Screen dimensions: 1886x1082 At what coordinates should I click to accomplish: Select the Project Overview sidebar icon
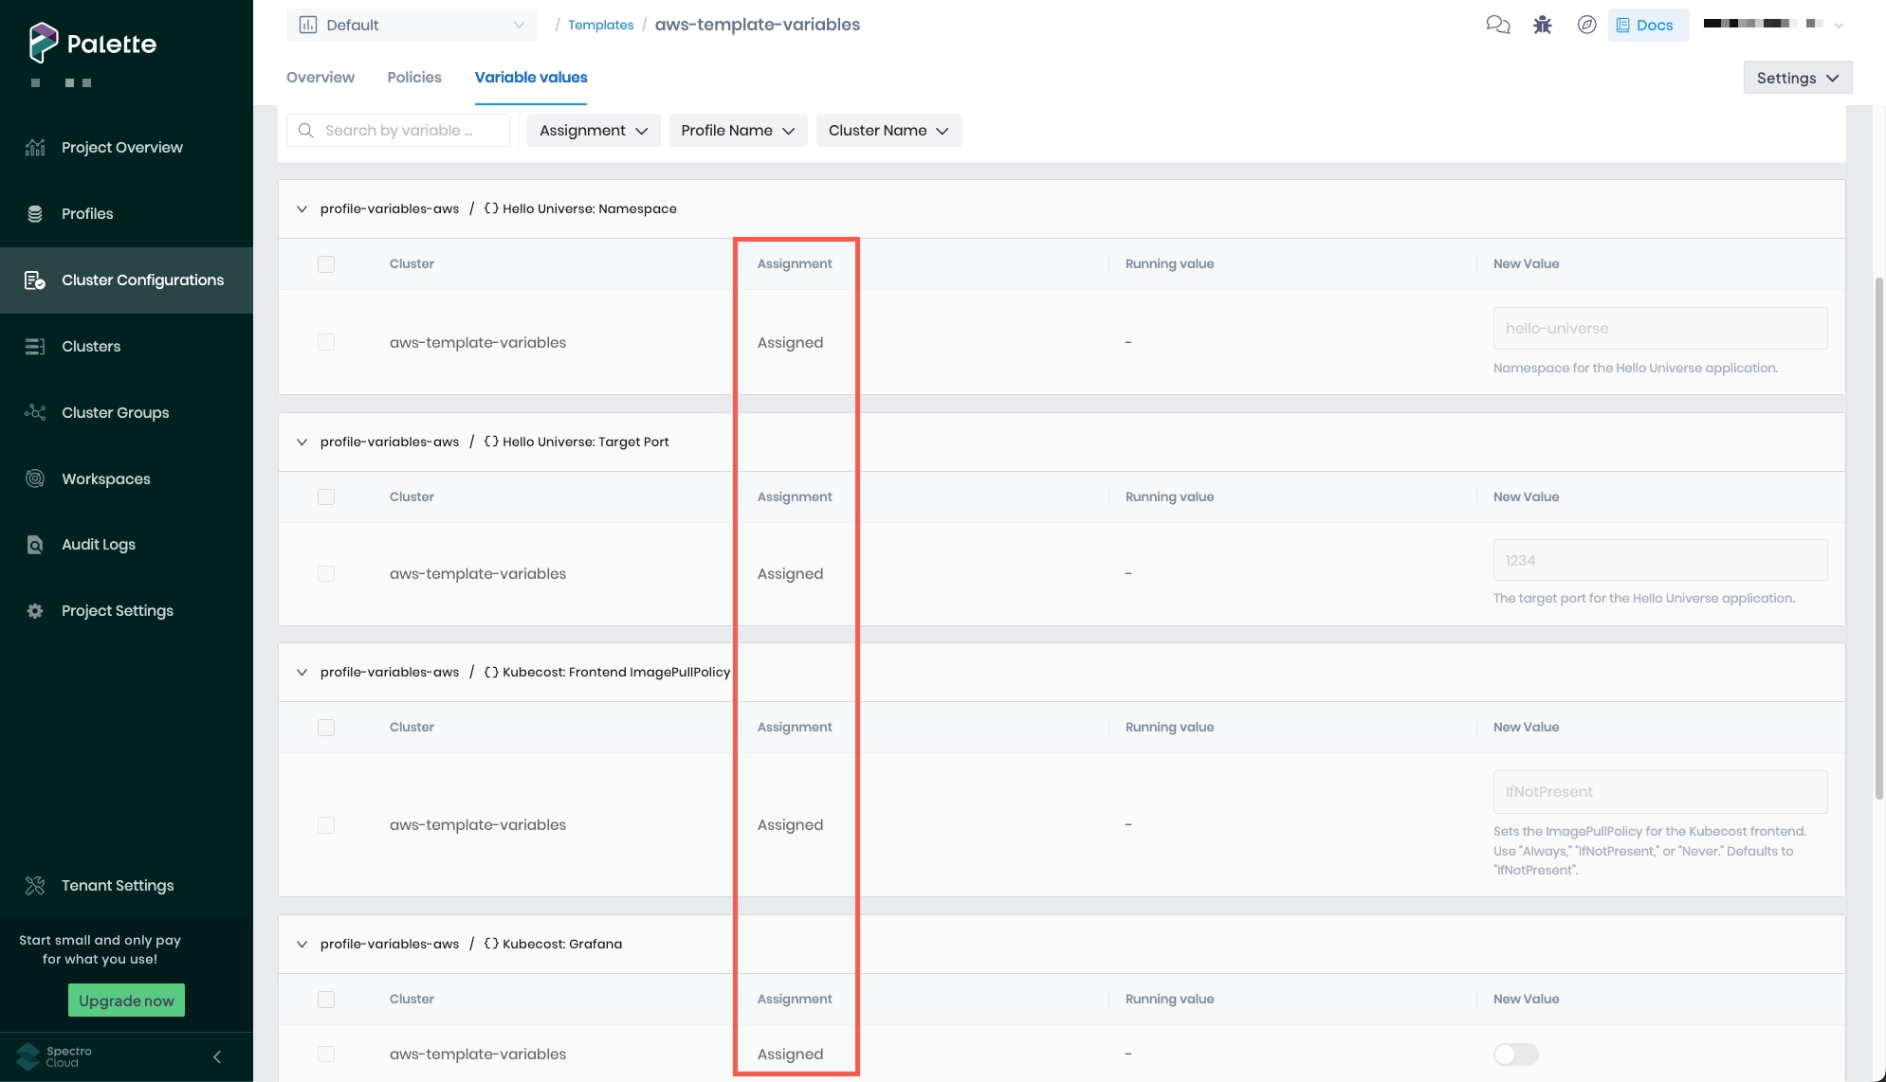click(35, 147)
